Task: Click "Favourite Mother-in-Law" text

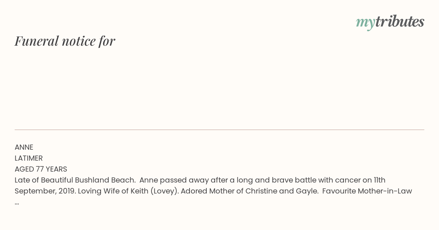Action: click(367, 191)
